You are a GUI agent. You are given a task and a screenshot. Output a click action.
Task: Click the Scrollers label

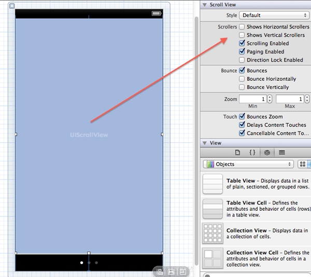click(x=228, y=27)
